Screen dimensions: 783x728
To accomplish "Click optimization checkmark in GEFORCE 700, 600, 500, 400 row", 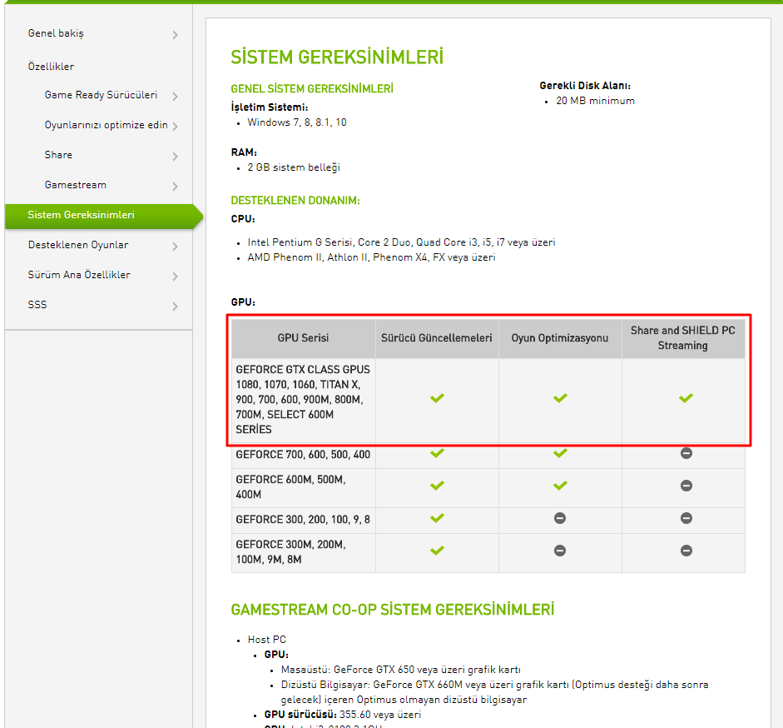I will click(560, 453).
